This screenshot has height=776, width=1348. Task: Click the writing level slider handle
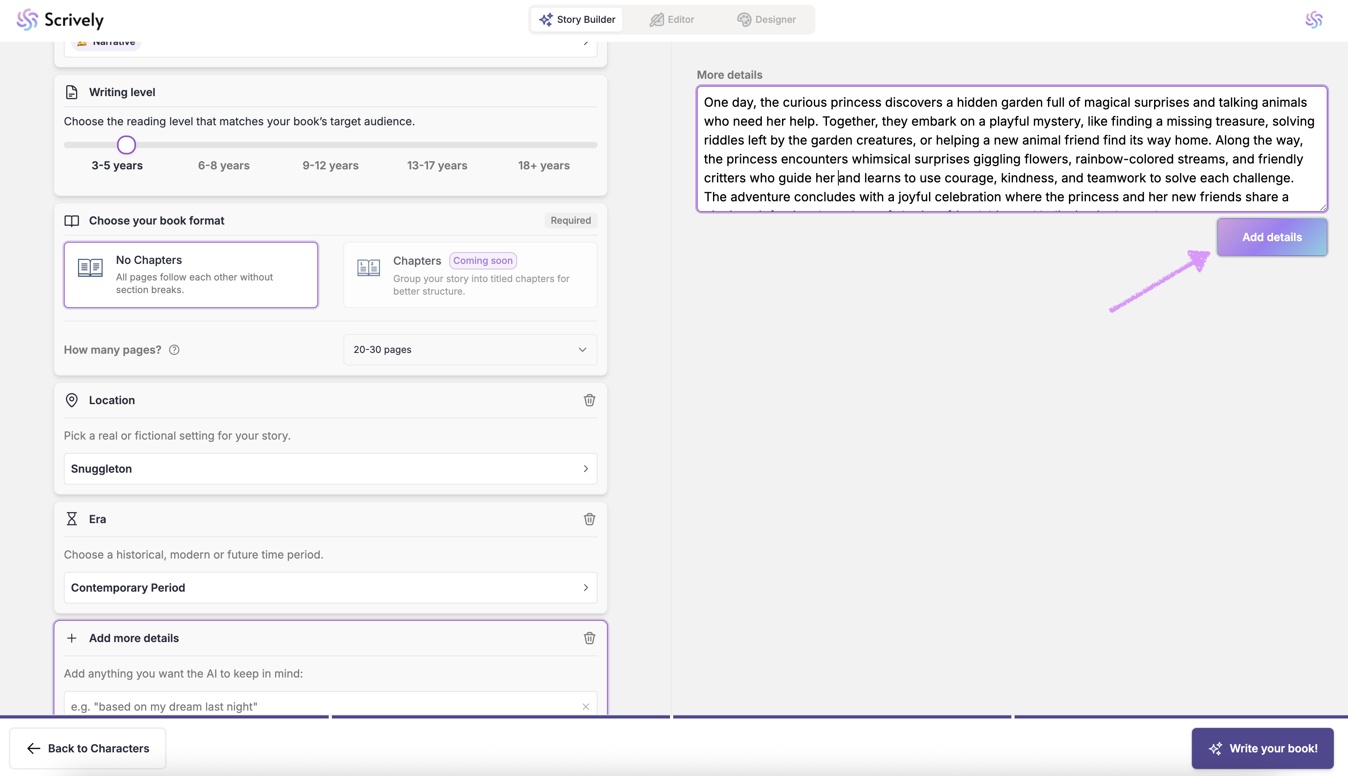[127, 145]
